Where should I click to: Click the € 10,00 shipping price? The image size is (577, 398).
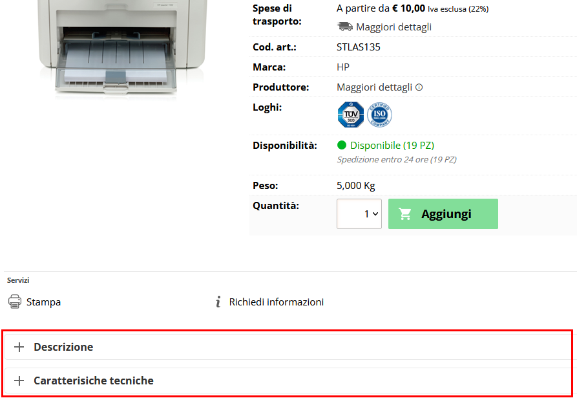[x=408, y=8]
